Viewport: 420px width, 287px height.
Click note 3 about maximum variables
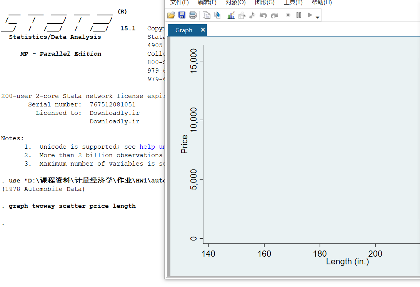coord(94,164)
